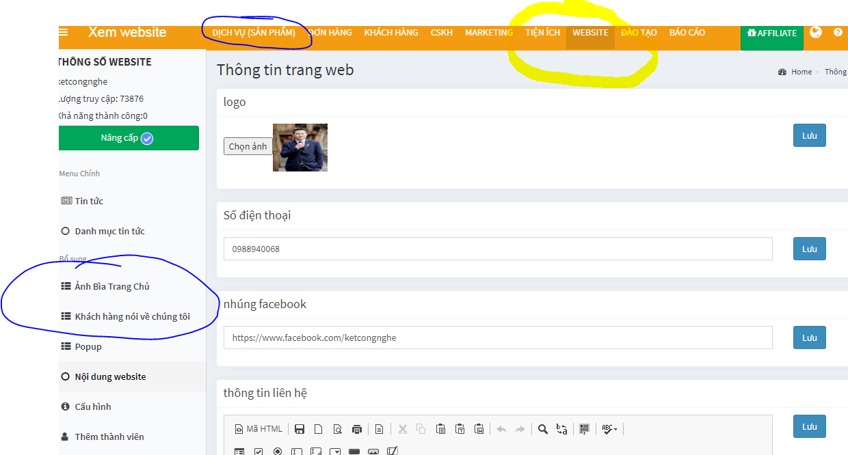Open the KHÁCH HÀNG menu
848x455 pixels.
pyautogui.click(x=391, y=33)
